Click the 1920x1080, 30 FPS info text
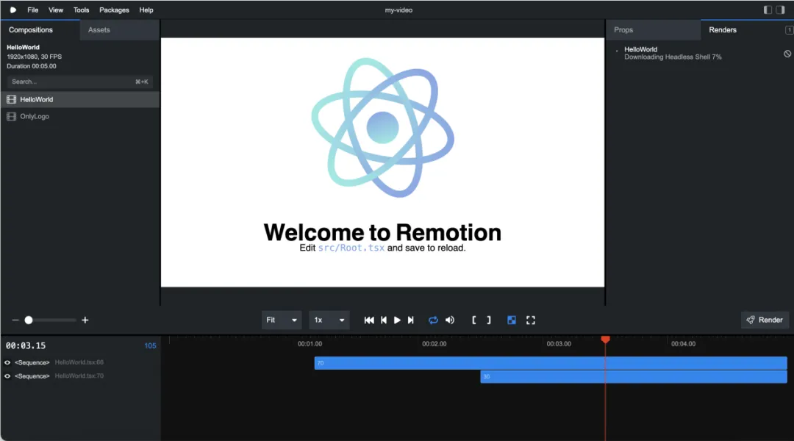This screenshot has height=441, width=794. tap(34, 57)
